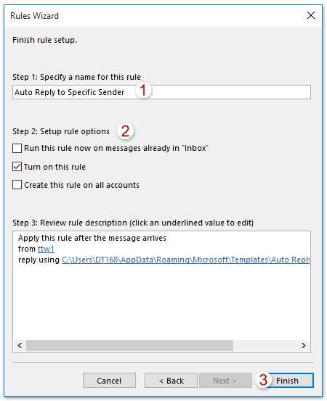Click the rule name input field

[x=161, y=92]
